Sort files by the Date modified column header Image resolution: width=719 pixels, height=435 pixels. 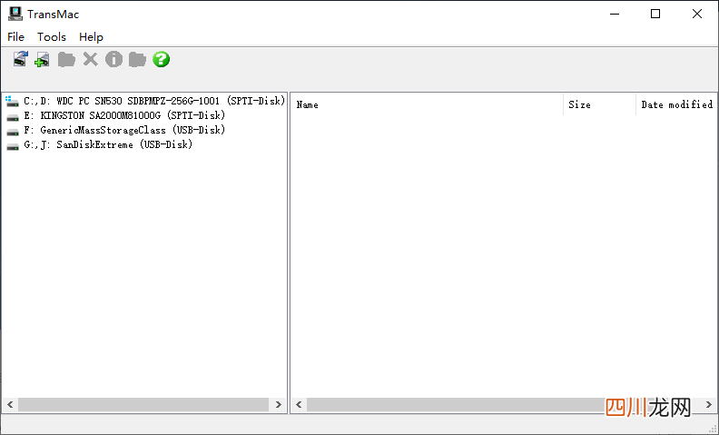tap(676, 104)
